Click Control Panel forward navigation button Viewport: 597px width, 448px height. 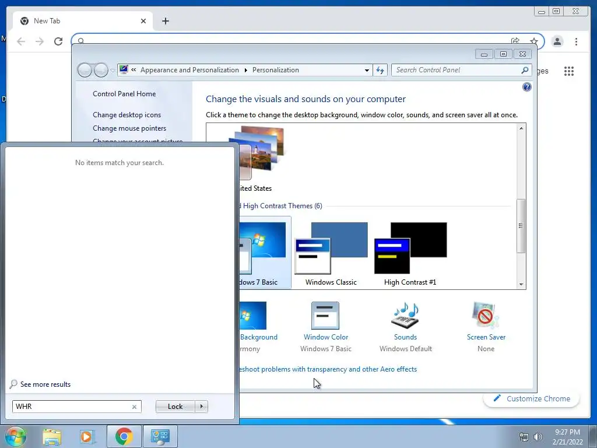[101, 70]
